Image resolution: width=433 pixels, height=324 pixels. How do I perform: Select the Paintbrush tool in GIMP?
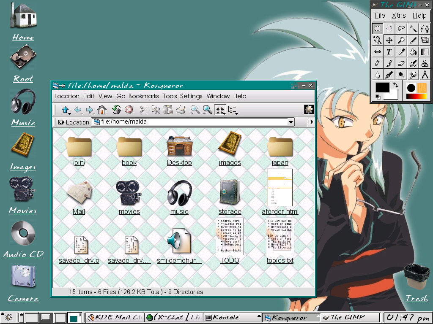click(x=389, y=63)
